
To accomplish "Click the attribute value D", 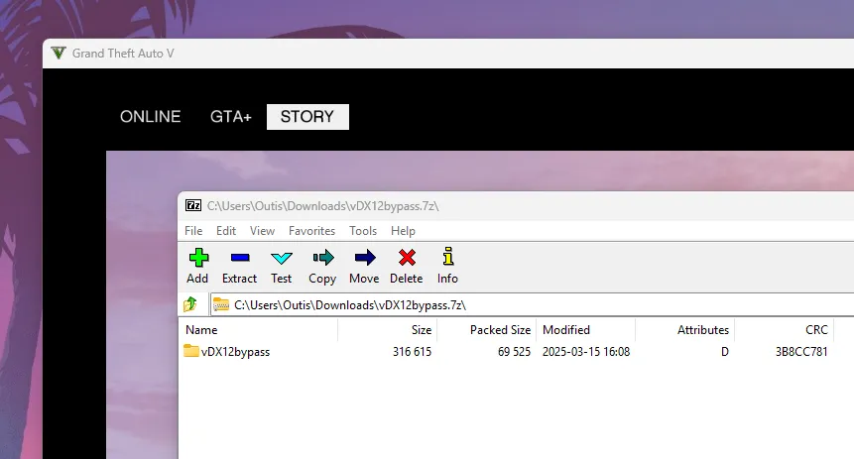I will coord(724,352).
